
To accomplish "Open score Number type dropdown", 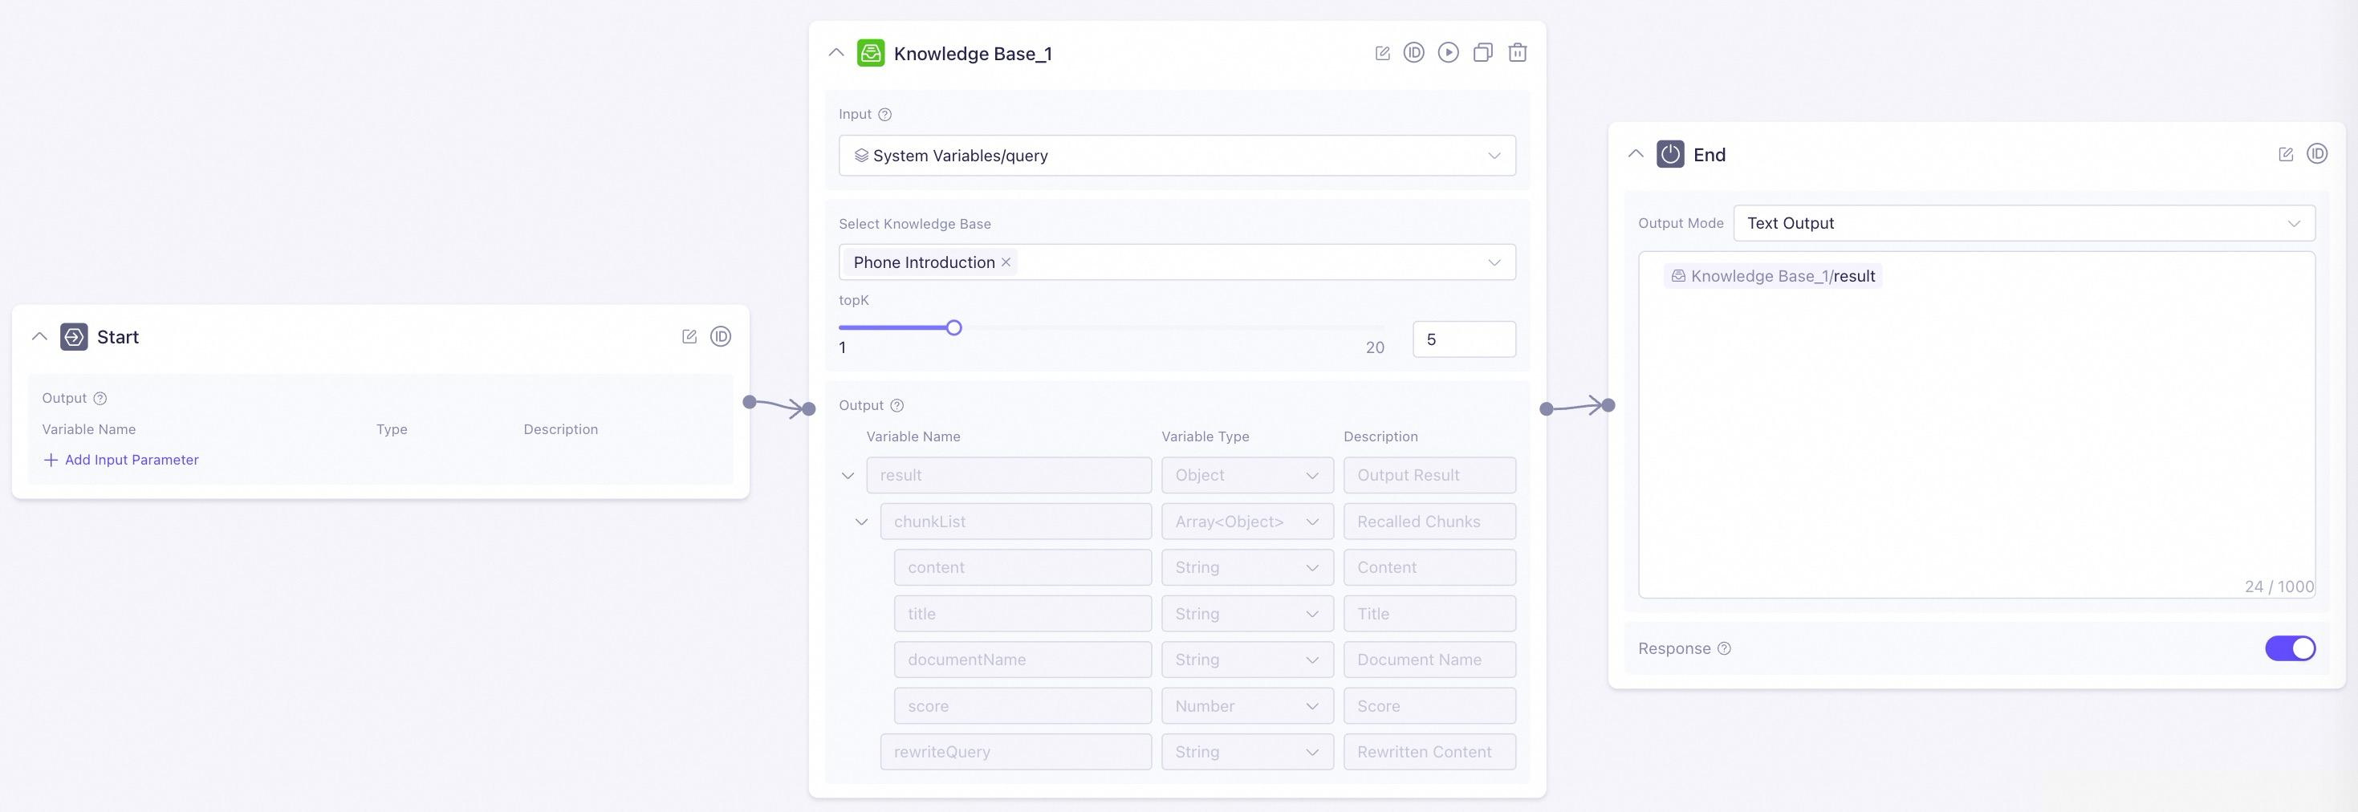I will tap(1248, 706).
